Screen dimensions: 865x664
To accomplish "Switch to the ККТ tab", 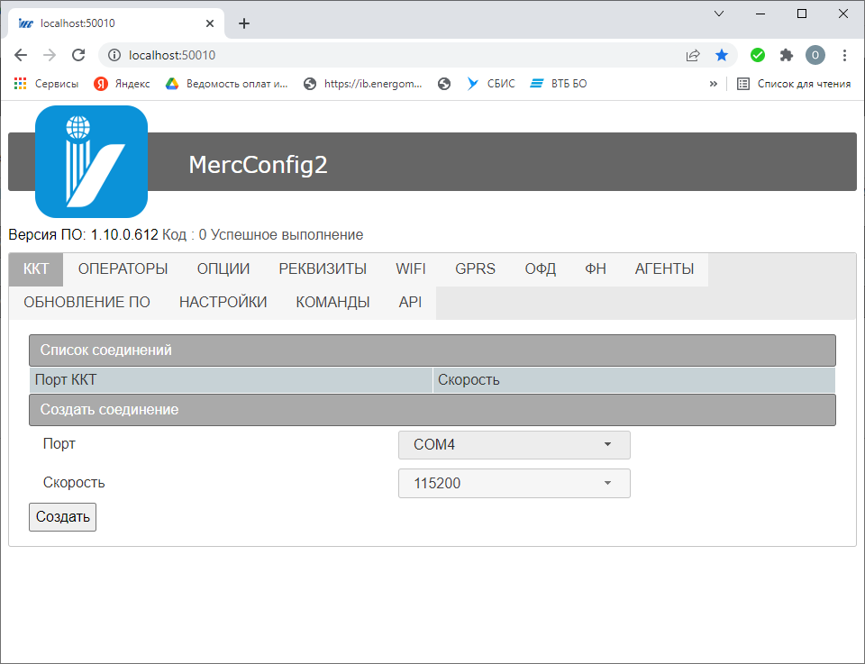I will coord(36,269).
